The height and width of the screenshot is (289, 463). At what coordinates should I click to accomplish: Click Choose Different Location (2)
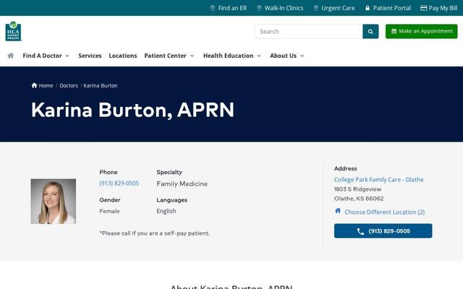[384, 212]
